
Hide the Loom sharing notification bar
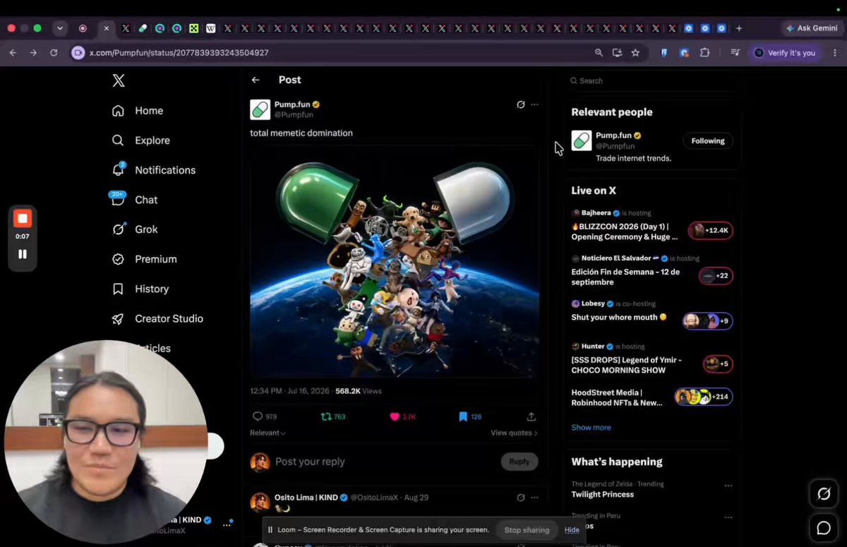(x=572, y=530)
